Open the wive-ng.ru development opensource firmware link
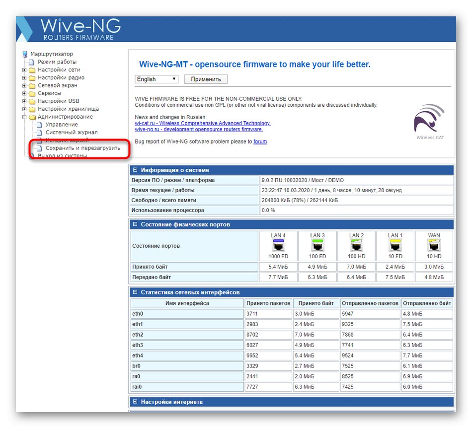 click(x=199, y=129)
